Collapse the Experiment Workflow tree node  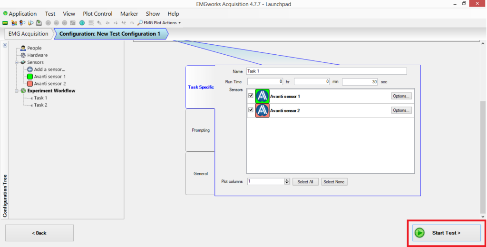17,91
